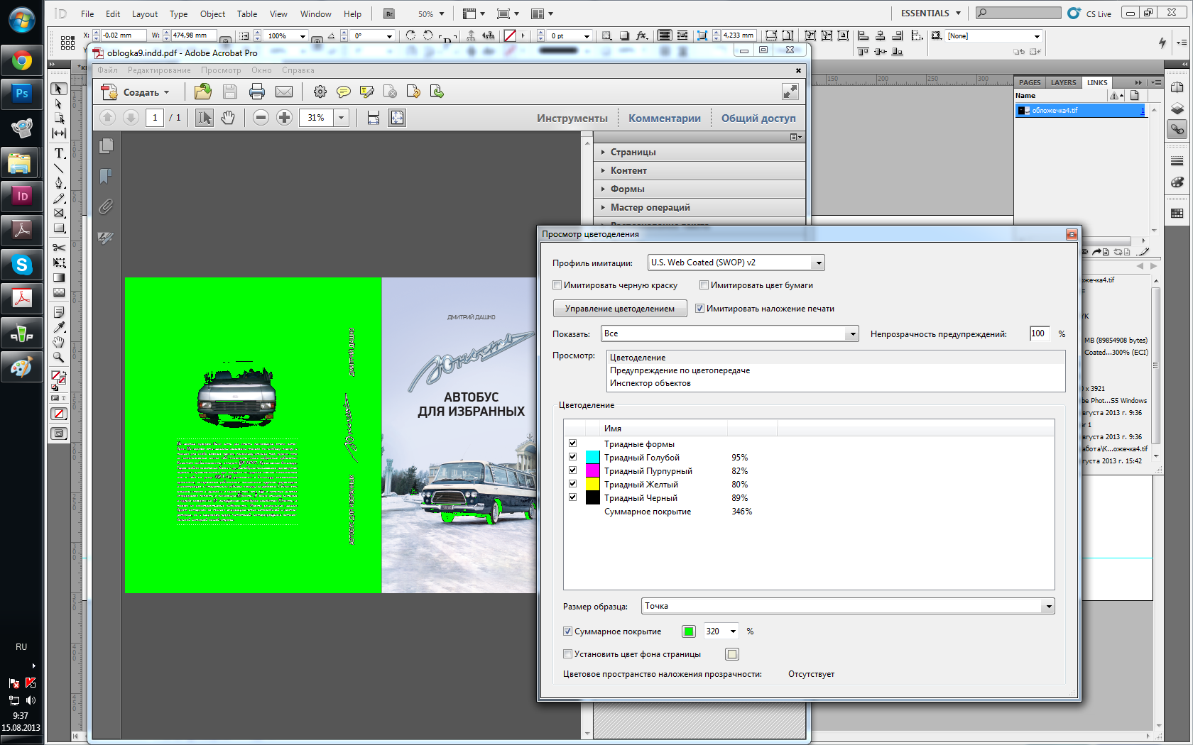The image size is (1193, 745).
Task: Select the Hand tool in Acrobat toolbar
Action: (227, 118)
